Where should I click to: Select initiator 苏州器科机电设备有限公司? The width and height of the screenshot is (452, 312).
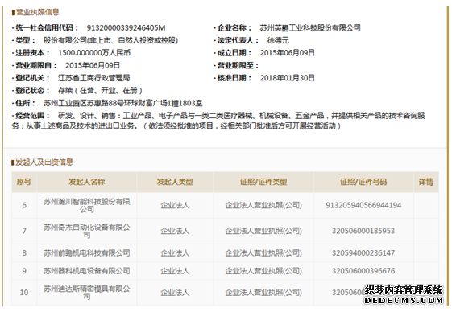click(x=87, y=271)
